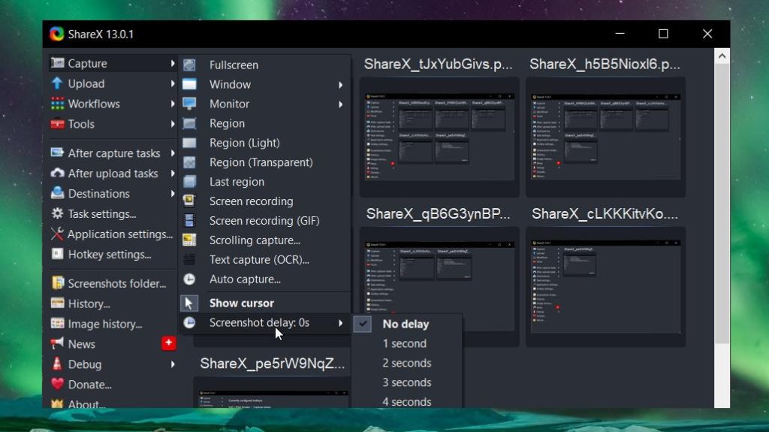769x432 pixels.
Task: Click the Screen recording (GIF) film icon
Action: 189,221
